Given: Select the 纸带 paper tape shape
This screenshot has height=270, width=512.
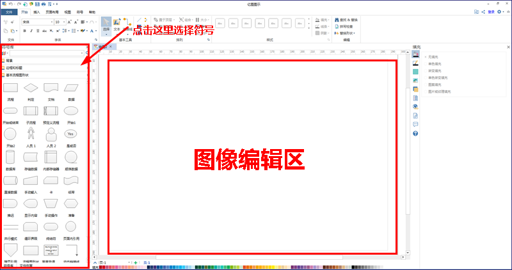Looking at the screenshot, I should pyautogui.click(x=71, y=180).
